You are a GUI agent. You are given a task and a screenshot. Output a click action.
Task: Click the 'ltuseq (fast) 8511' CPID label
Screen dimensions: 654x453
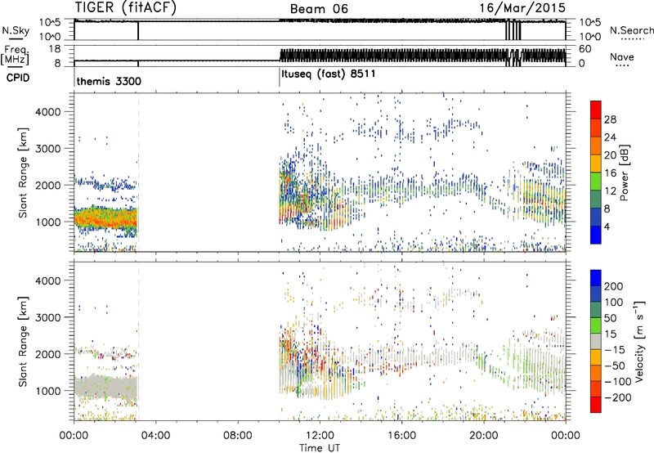(x=329, y=74)
